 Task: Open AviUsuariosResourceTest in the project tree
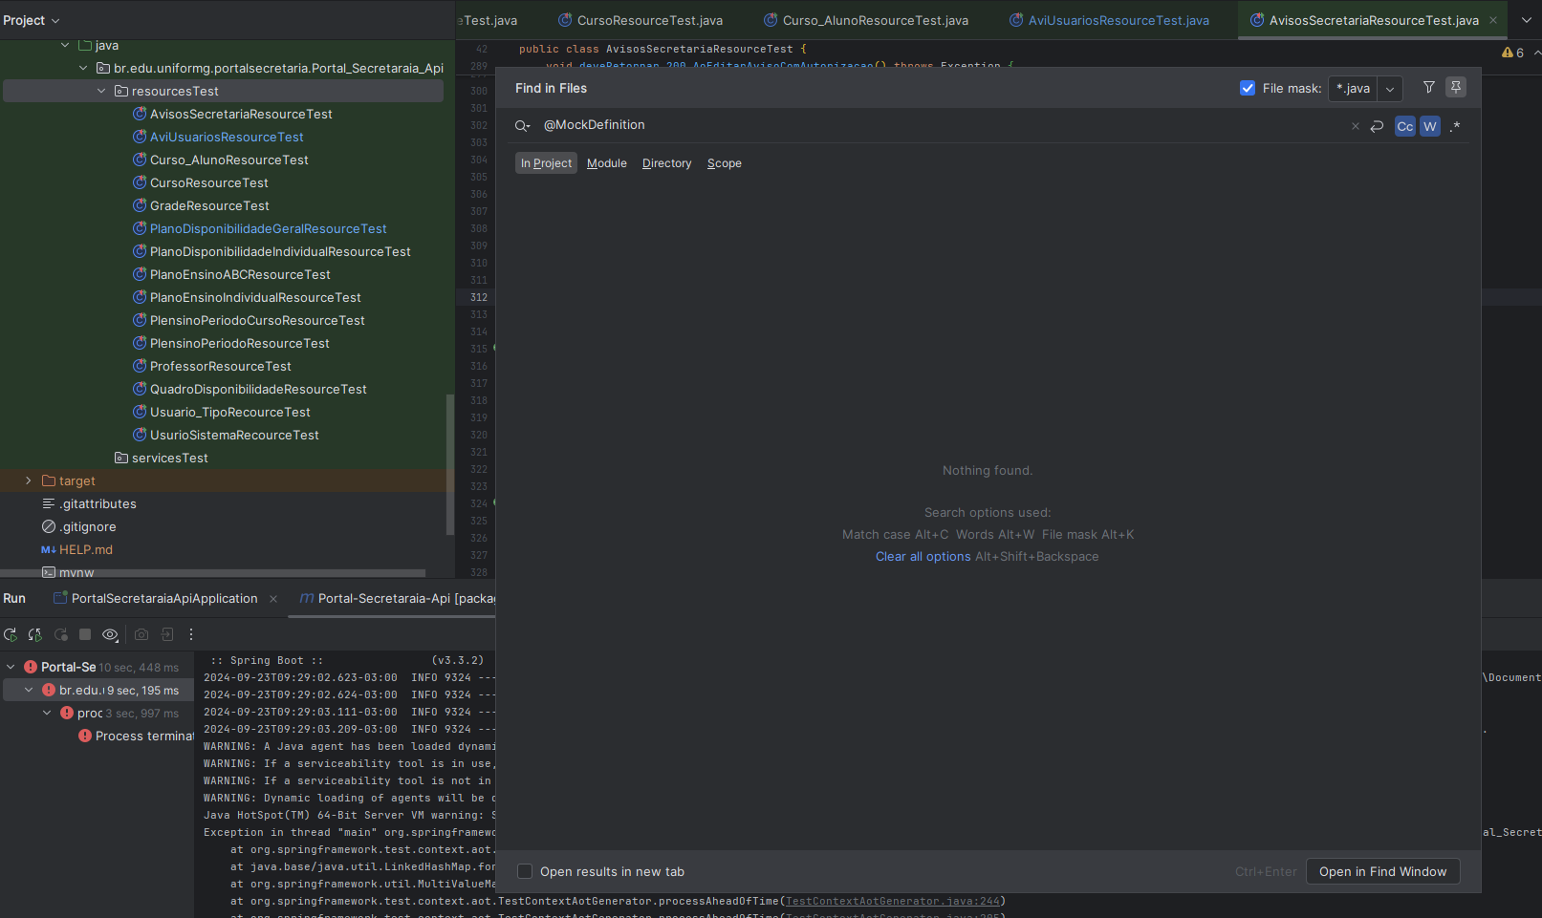click(x=227, y=137)
